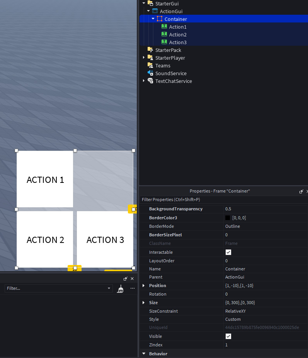Click the ACTION 3 button in viewport

click(x=105, y=239)
